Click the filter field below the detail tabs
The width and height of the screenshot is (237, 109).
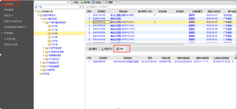click(161, 53)
